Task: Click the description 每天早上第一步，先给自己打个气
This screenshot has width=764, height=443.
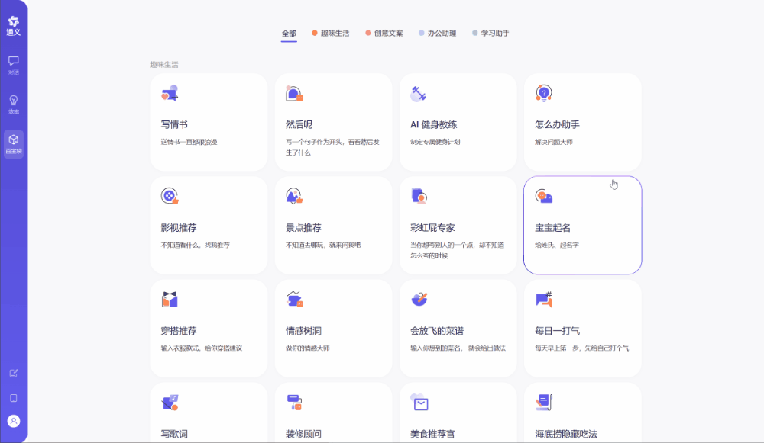Action: click(x=581, y=348)
